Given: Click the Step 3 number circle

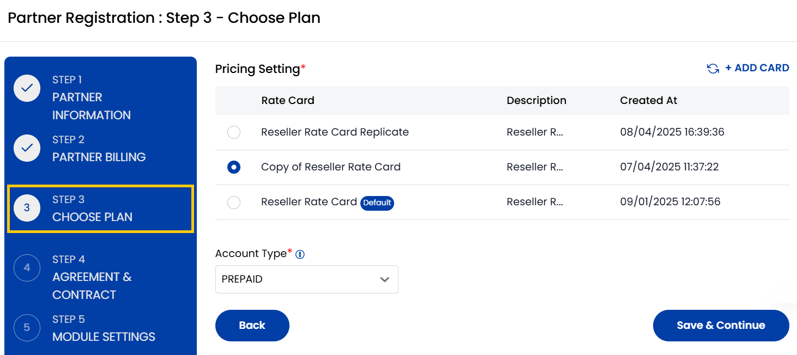Looking at the screenshot, I should 27,208.
